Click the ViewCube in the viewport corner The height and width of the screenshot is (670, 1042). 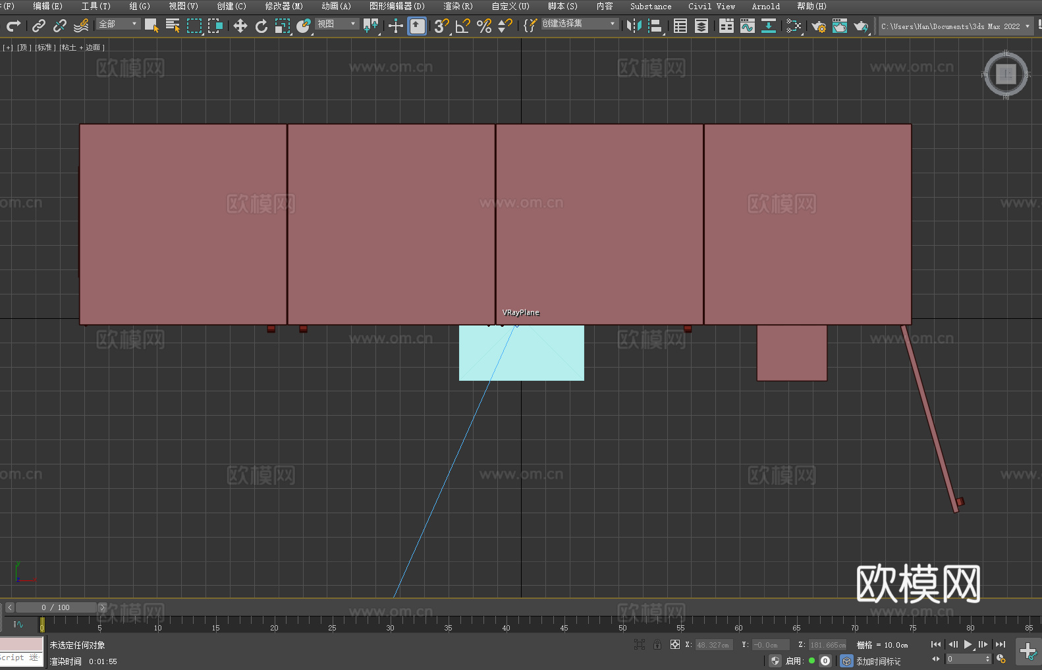pyautogui.click(x=1006, y=74)
